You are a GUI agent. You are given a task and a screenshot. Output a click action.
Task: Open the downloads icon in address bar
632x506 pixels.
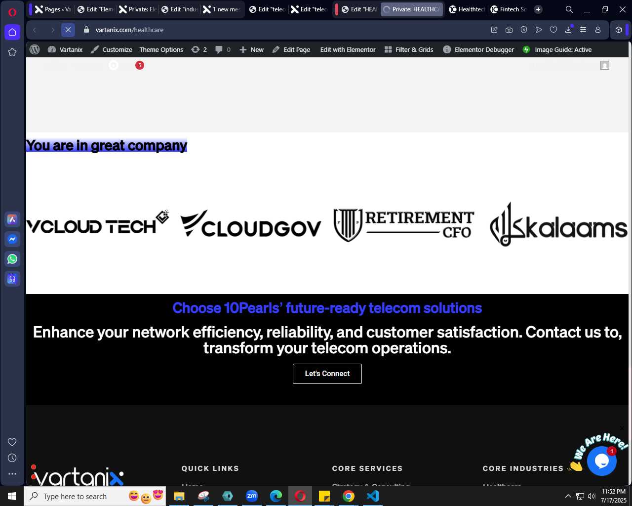568,30
